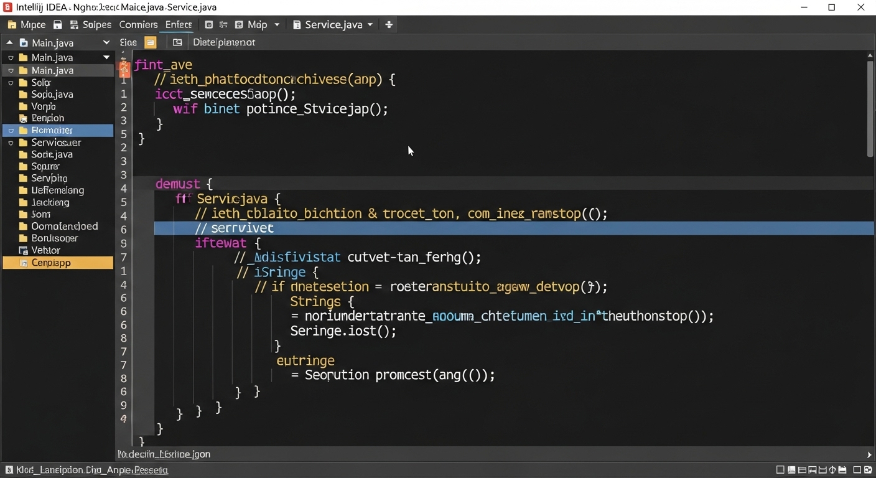
Task: Click the factory-shaped icon in status bar
Action: (x=842, y=470)
